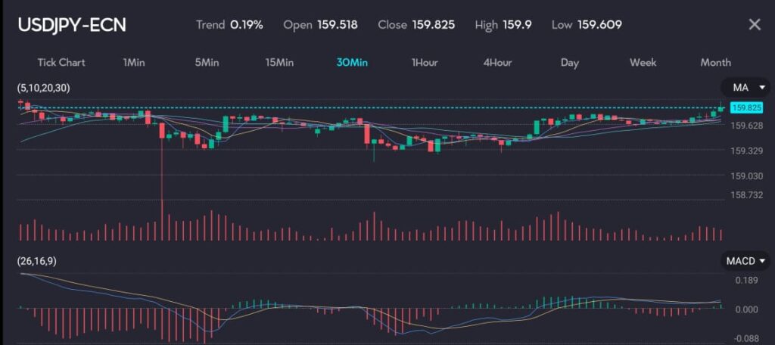Open the MA indicator dropdown

(745, 88)
